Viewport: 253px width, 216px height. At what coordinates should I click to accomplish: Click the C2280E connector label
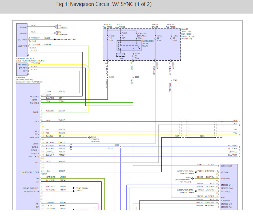(x=173, y=65)
